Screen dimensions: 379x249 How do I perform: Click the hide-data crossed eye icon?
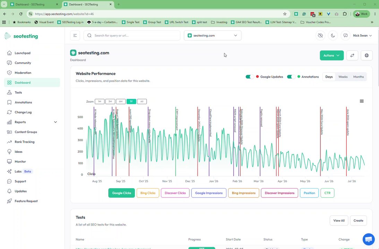coord(320,35)
